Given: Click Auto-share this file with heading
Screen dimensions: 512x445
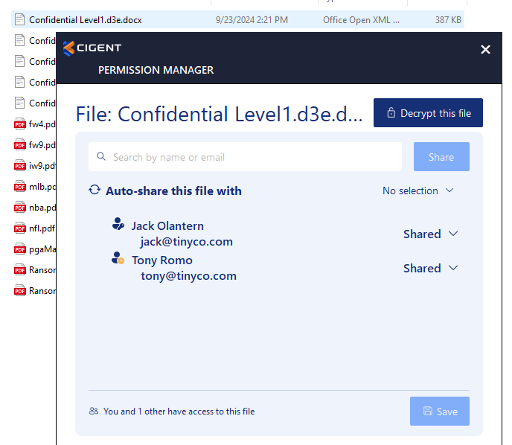Looking at the screenshot, I should [x=173, y=191].
